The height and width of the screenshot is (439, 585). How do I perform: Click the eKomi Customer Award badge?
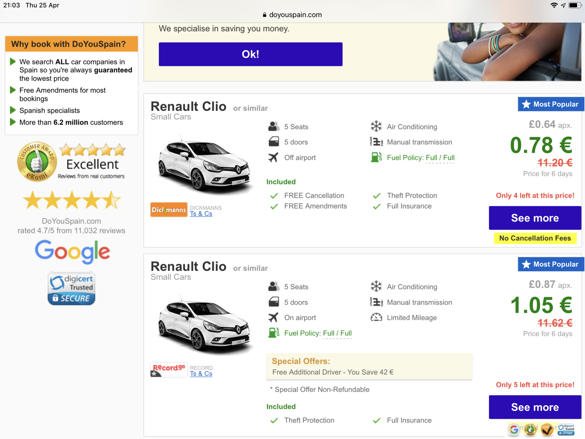click(37, 161)
